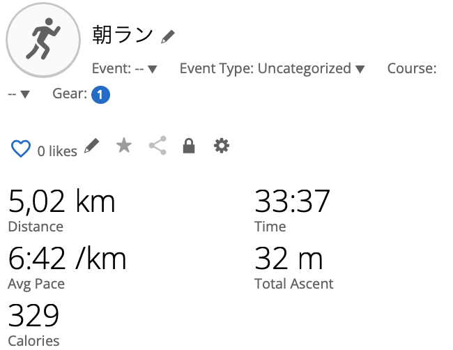Viewport: 453px width, 350px height.
Task: Toggle activity privacy lock icon
Action: coord(189,146)
